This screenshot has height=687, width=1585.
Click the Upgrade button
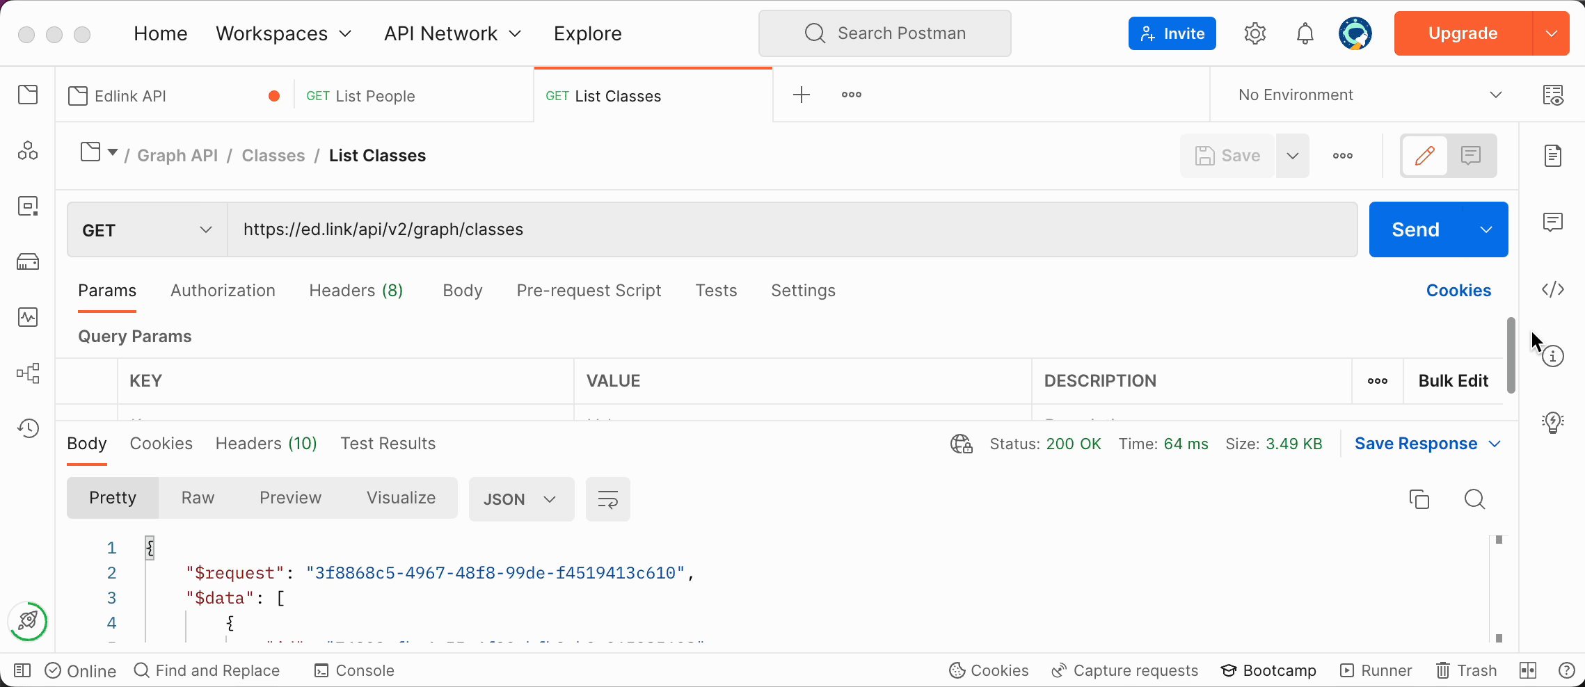1463,33
